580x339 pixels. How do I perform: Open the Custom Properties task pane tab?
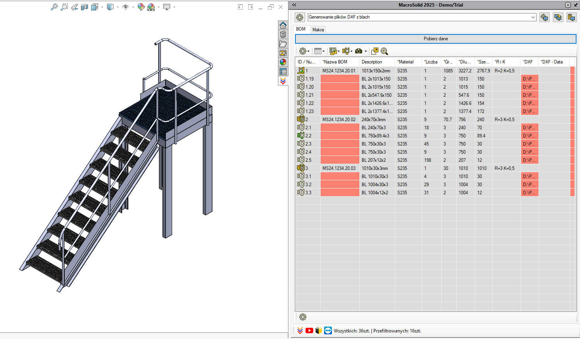point(283,72)
